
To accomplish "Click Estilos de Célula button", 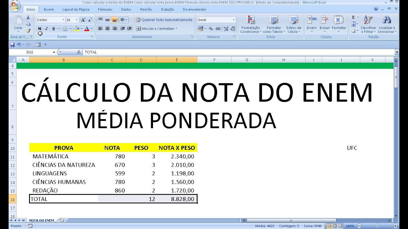I will [x=294, y=24].
